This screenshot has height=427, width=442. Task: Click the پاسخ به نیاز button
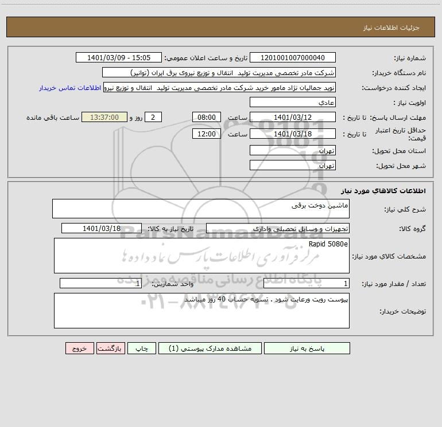click(307, 348)
